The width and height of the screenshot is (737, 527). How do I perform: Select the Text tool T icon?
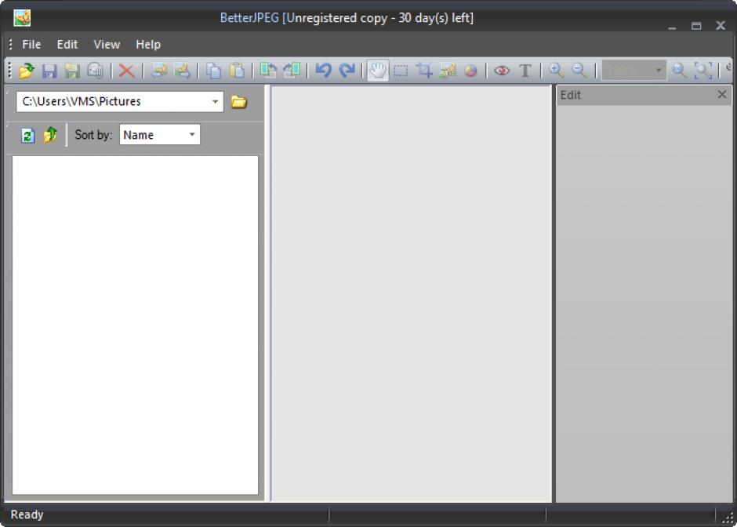point(525,71)
